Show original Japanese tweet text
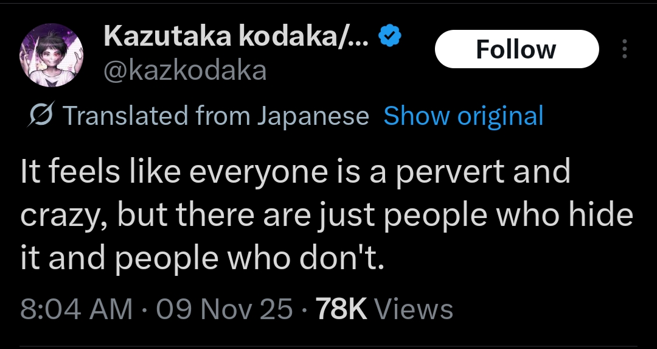 pyautogui.click(x=463, y=116)
